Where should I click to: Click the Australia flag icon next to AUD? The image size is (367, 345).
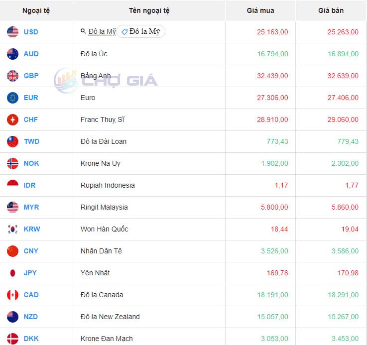[x=12, y=54]
